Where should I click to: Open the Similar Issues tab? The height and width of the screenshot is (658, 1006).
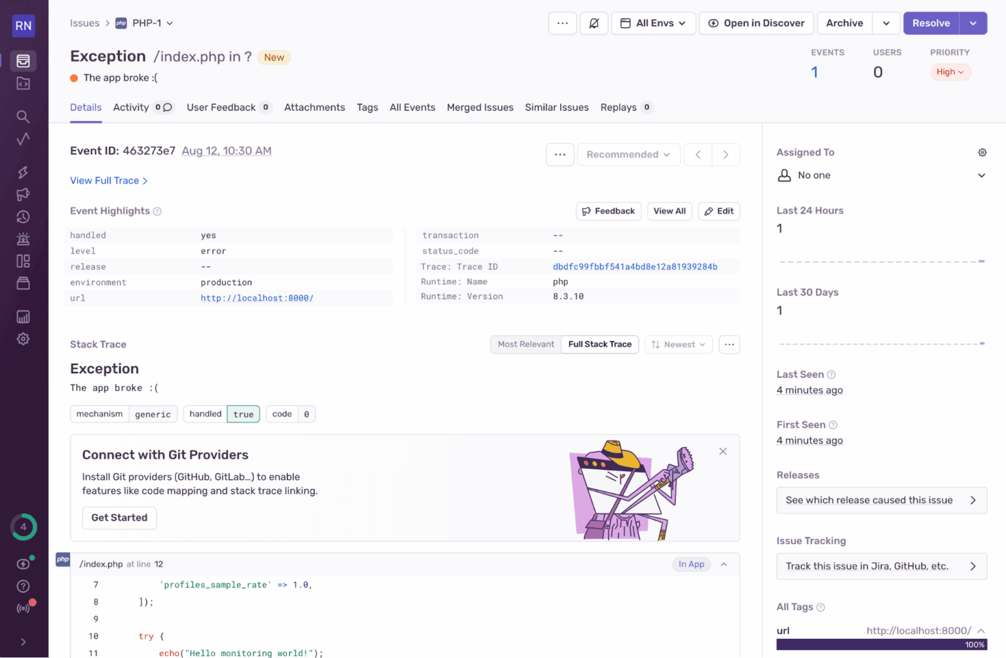(x=557, y=107)
